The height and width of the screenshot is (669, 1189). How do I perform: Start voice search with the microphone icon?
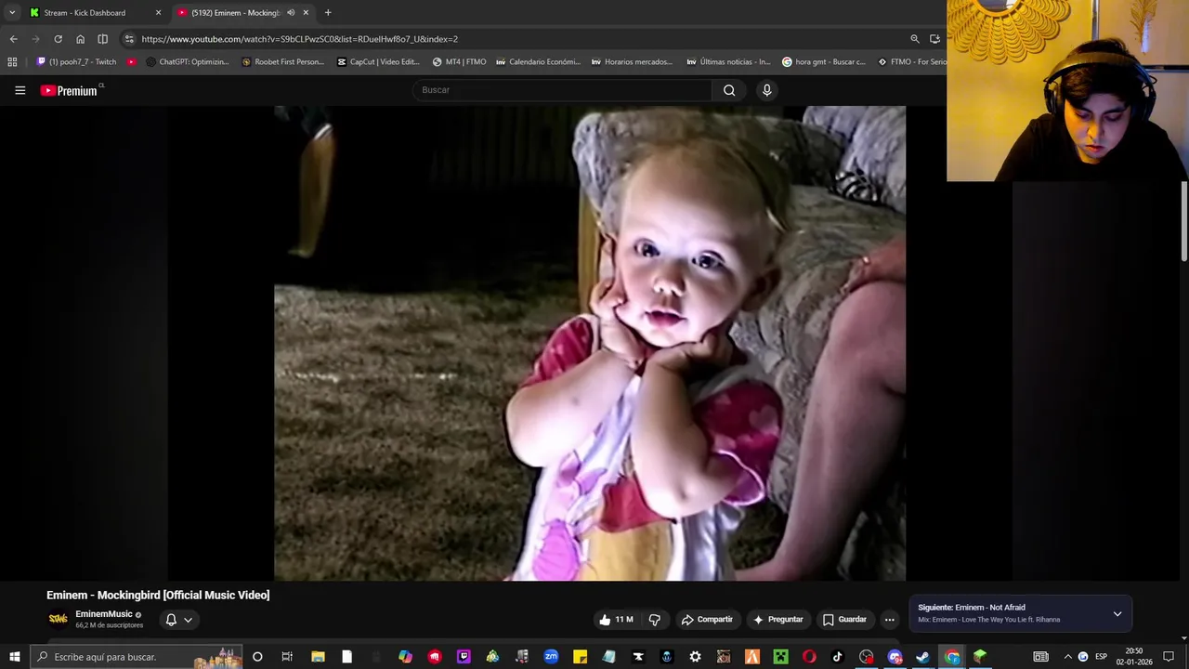tap(766, 90)
